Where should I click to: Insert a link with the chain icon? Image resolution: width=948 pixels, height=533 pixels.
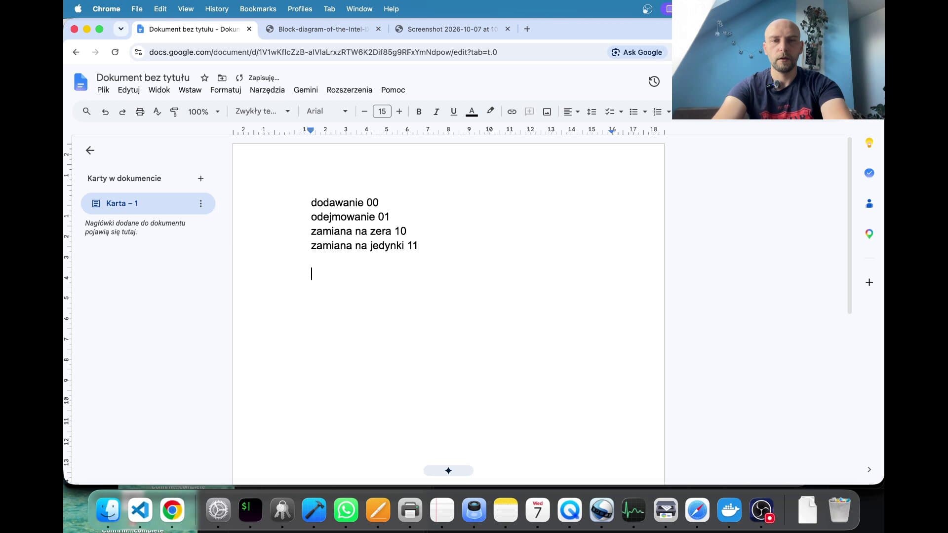(512, 112)
